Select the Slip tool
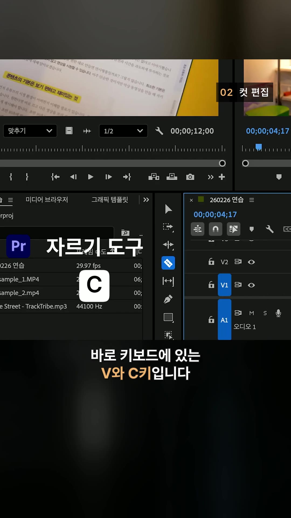Viewport: 291px width, 518px height. [168, 281]
